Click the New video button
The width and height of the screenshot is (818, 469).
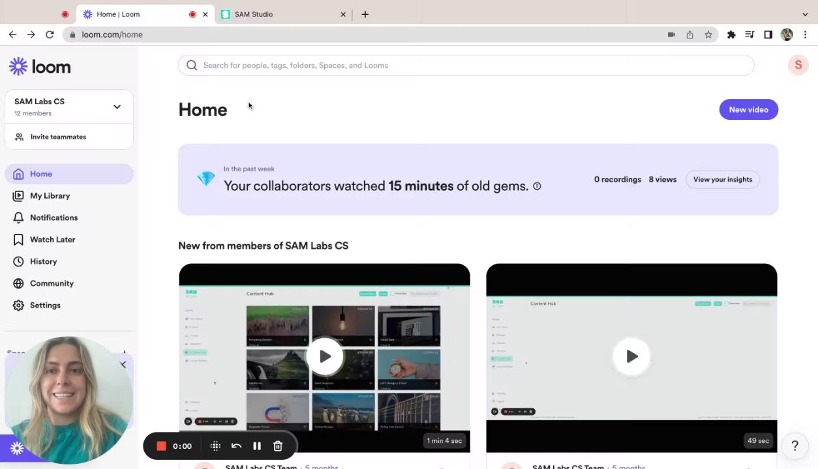tap(748, 109)
